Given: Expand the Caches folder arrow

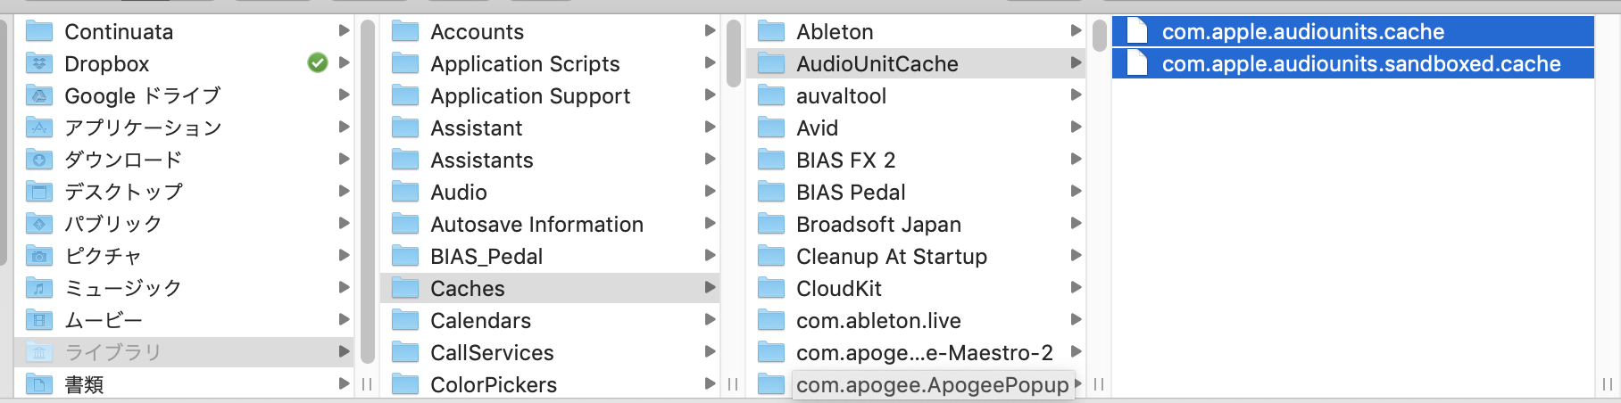Looking at the screenshot, I should pyautogui.click(x=710, y=287).
